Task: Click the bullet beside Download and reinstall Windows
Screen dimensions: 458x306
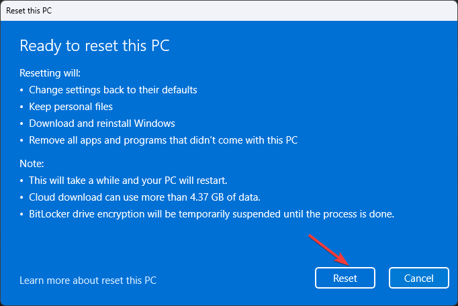Action: 22,123
